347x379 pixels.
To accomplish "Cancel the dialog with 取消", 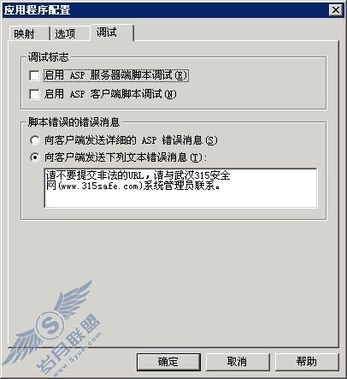I will [238, 362].
